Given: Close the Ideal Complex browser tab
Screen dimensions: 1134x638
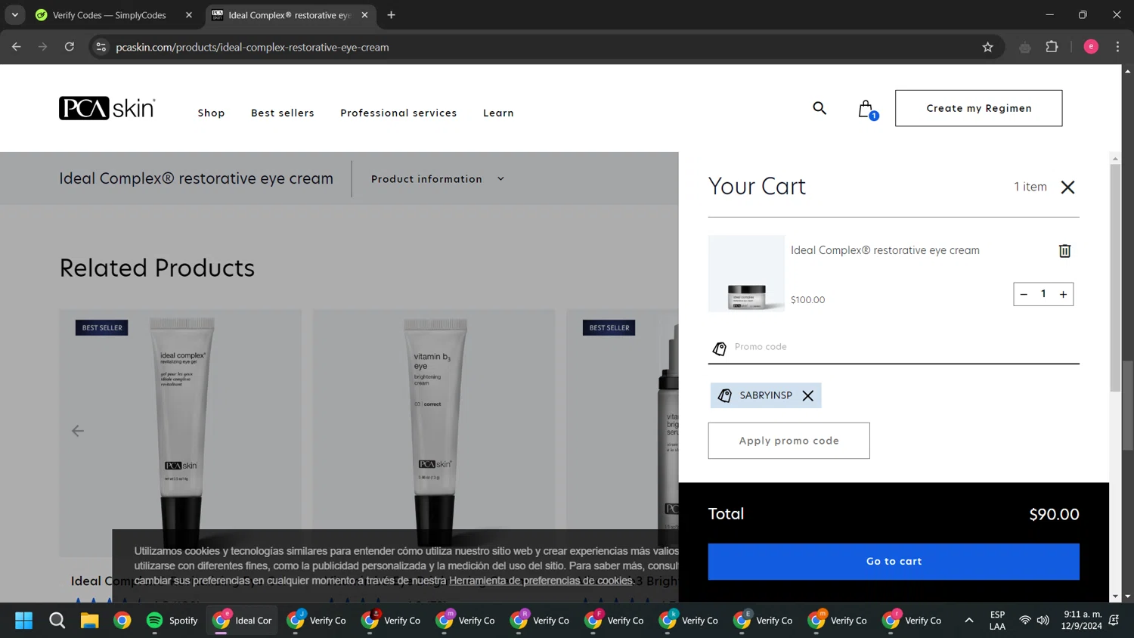Looking at the screenshot, I should click(x=364, y=15).
